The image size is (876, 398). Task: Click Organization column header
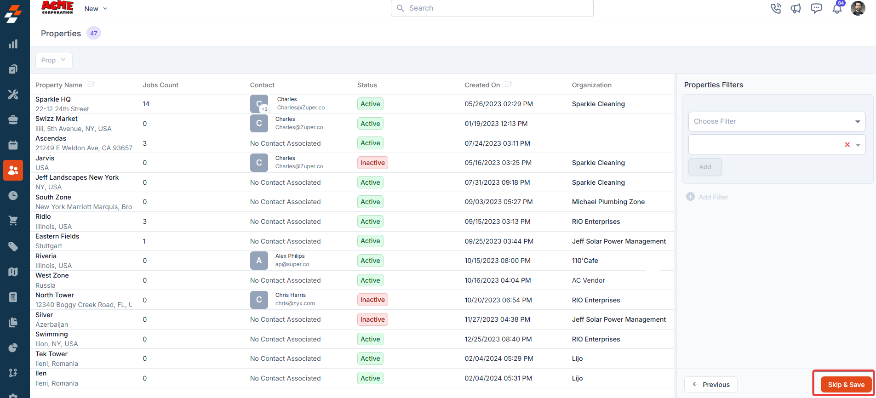click(592, 85)
